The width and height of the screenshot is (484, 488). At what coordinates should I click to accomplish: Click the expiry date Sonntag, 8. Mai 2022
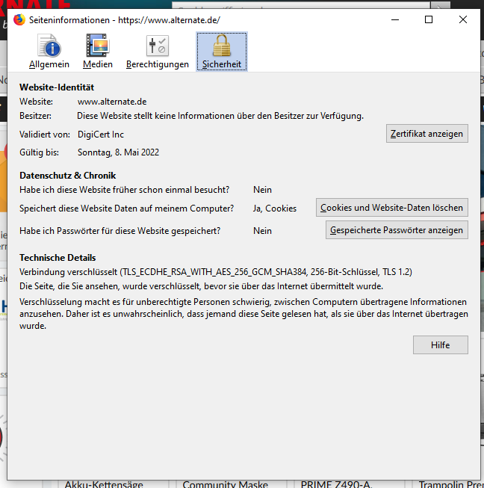[x=118, y=152]
